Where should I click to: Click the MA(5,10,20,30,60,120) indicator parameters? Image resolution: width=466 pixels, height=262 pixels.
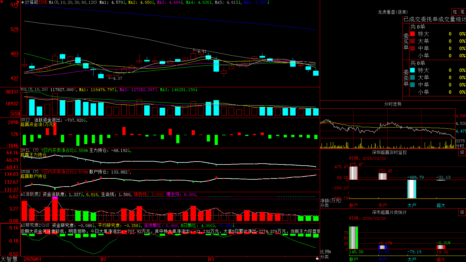click(73, 2)
